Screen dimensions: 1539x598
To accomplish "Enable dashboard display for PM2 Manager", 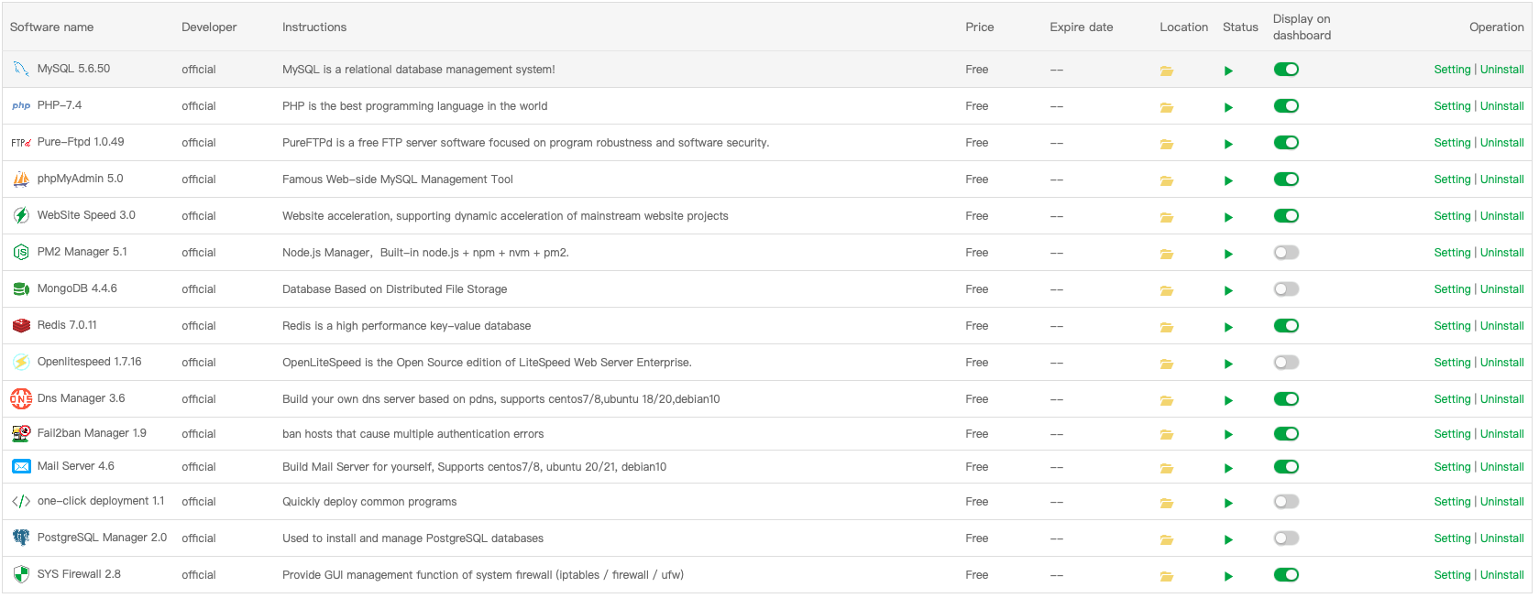I will (x=1286, y=253).
